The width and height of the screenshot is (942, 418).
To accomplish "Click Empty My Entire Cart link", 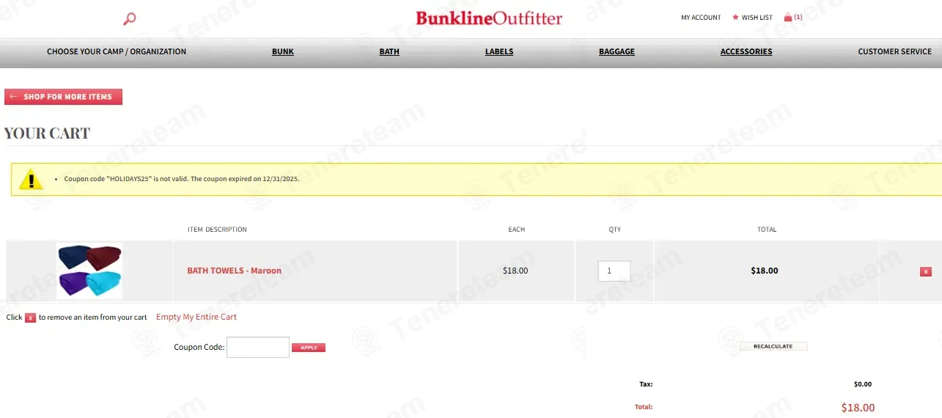I will 196,317.
